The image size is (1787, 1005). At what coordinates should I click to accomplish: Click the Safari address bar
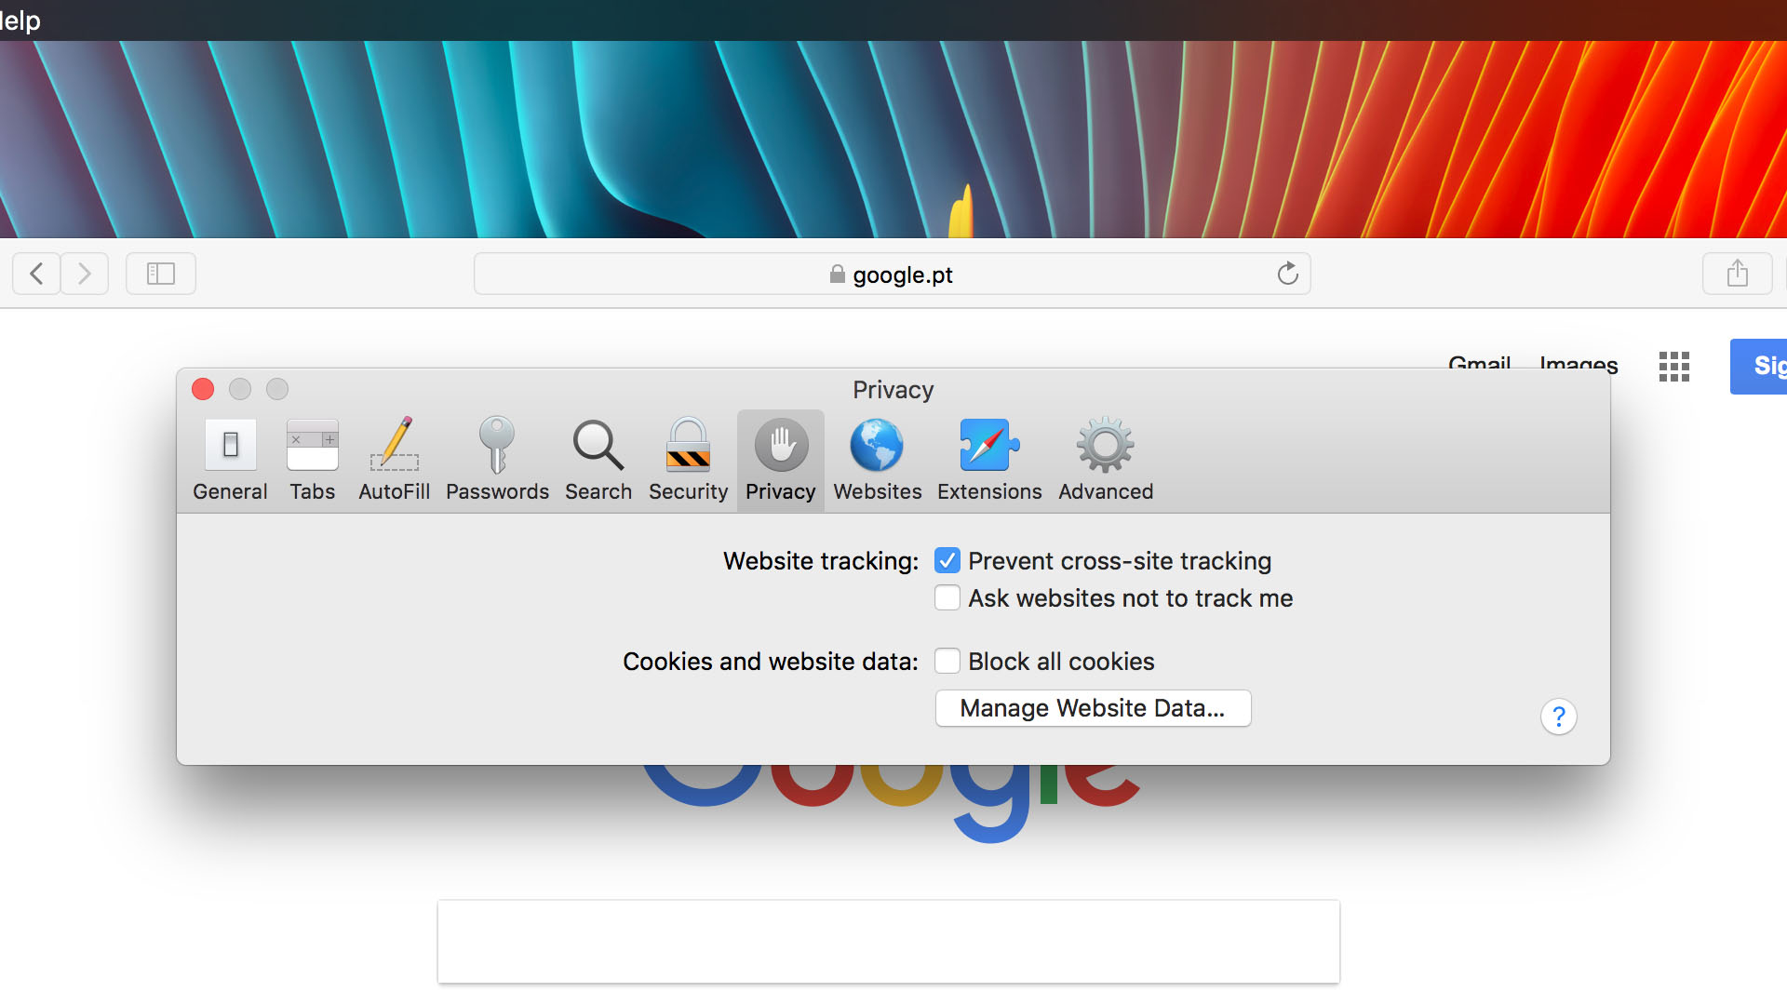[893, 273]
